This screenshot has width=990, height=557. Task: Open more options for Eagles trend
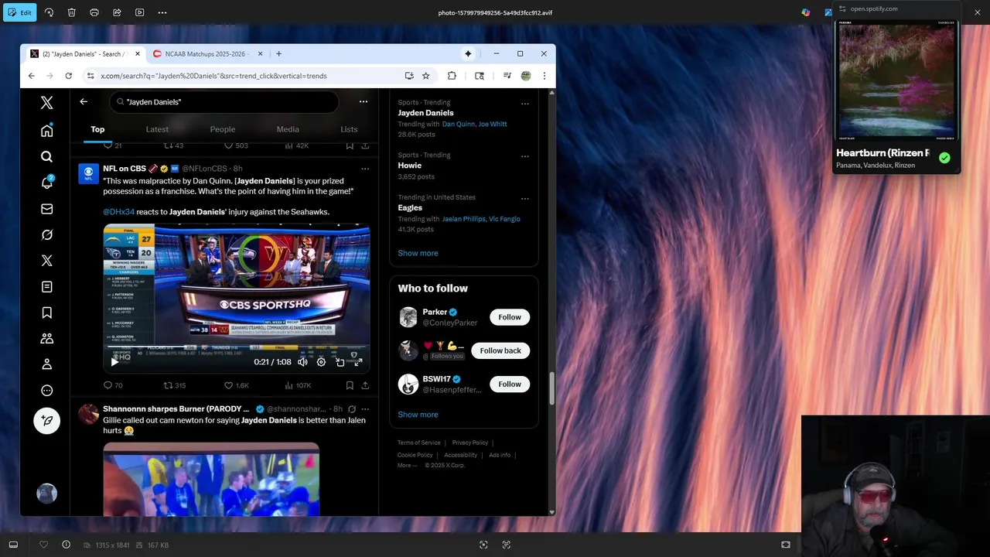524,198
